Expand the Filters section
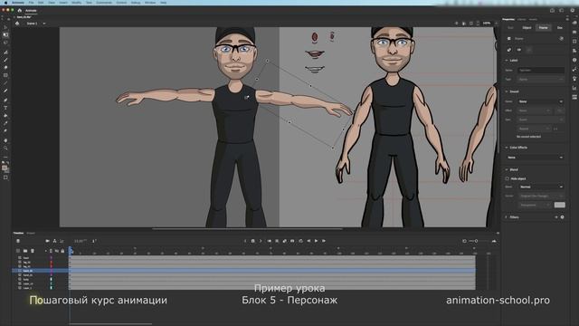The image size is (579, 326). (x=507, y=217)
